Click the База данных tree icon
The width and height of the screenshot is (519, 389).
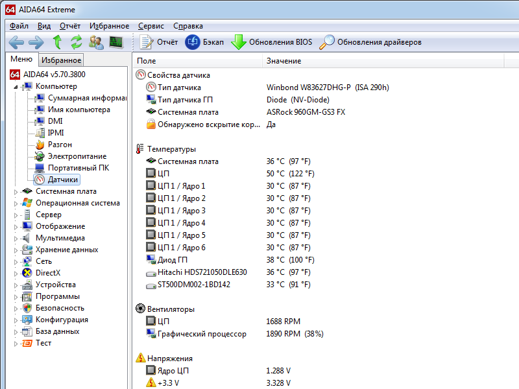coord(27,331)
